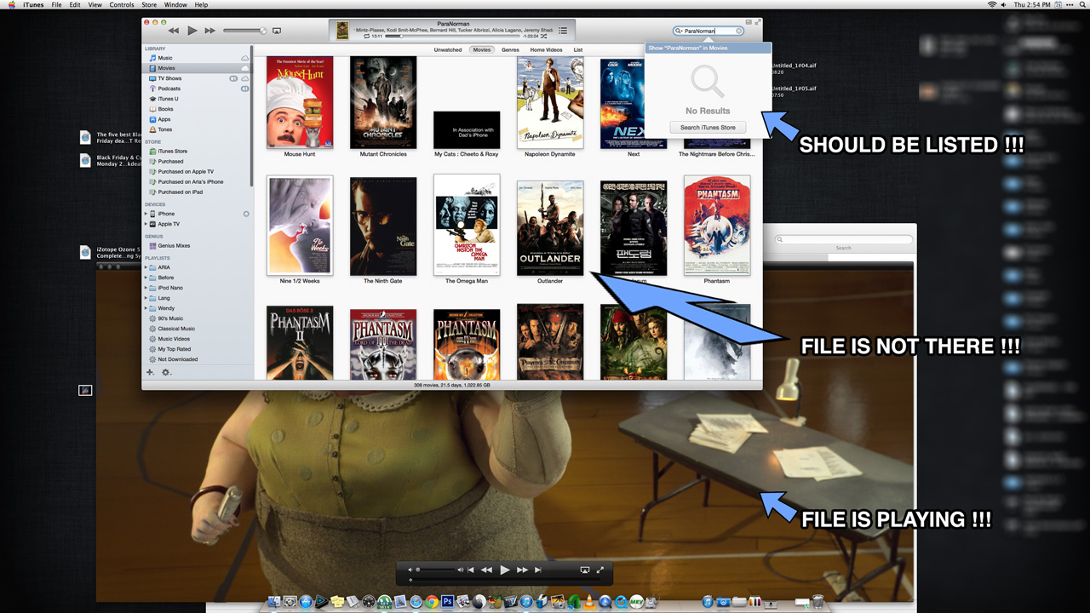Expand the ARIA playlist folder
Image resolution: width=1090 pixels, height=613 pixels.
(x=146, y=267)
